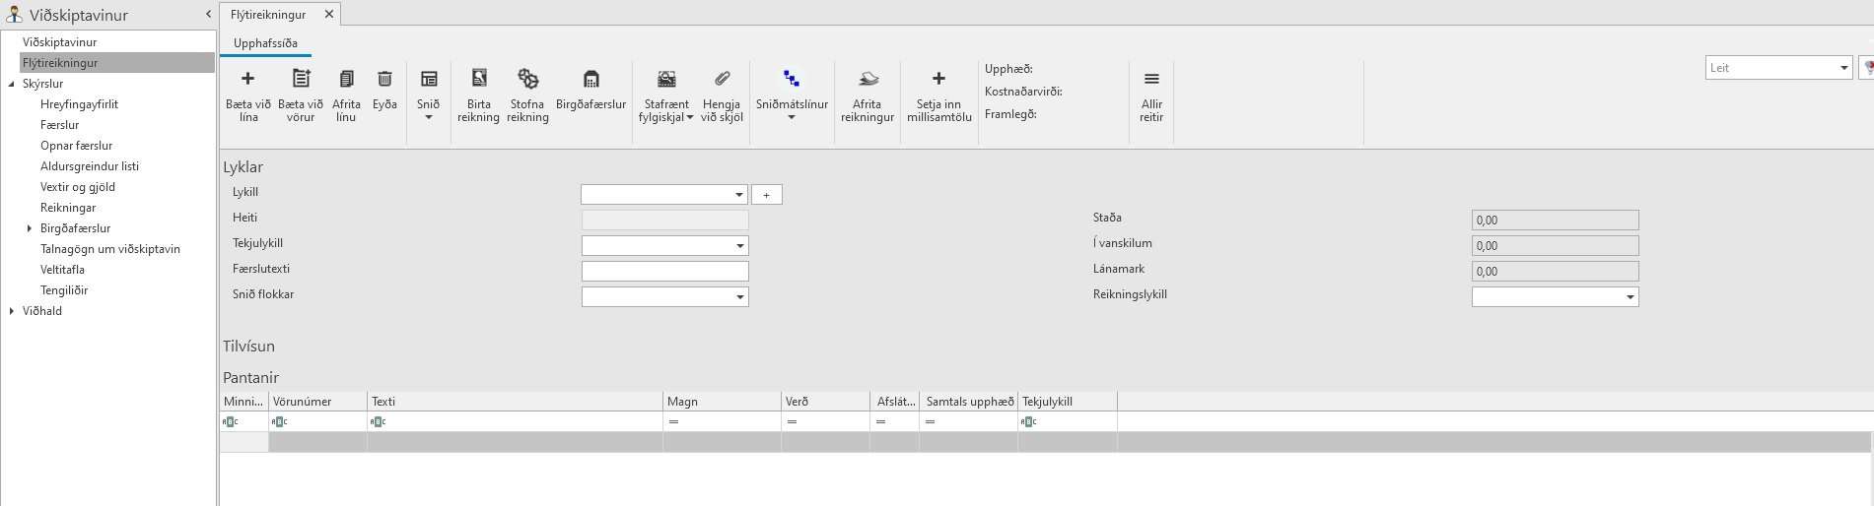Click the Allir reitir icon

[1151, 80]
